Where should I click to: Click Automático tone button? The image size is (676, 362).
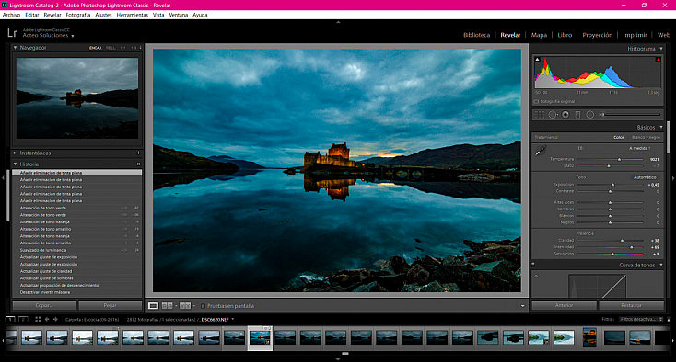645,177
